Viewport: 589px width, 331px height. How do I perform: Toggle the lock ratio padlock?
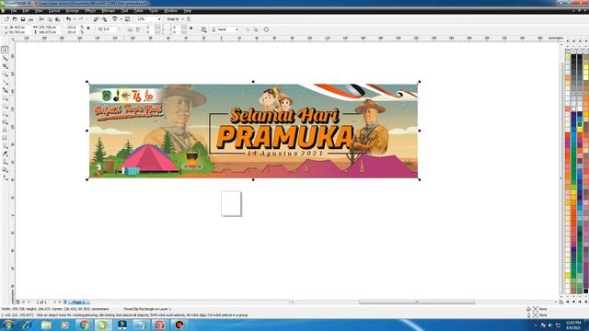pos(88,29)
